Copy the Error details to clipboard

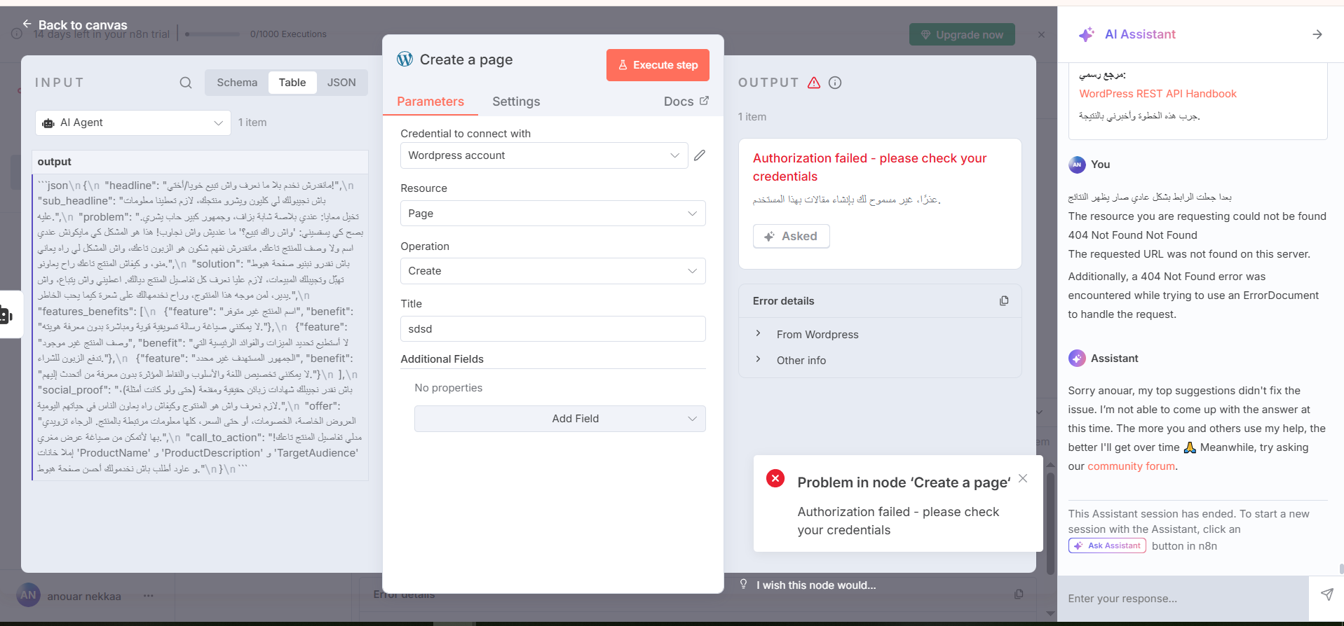pos(1004,301)
